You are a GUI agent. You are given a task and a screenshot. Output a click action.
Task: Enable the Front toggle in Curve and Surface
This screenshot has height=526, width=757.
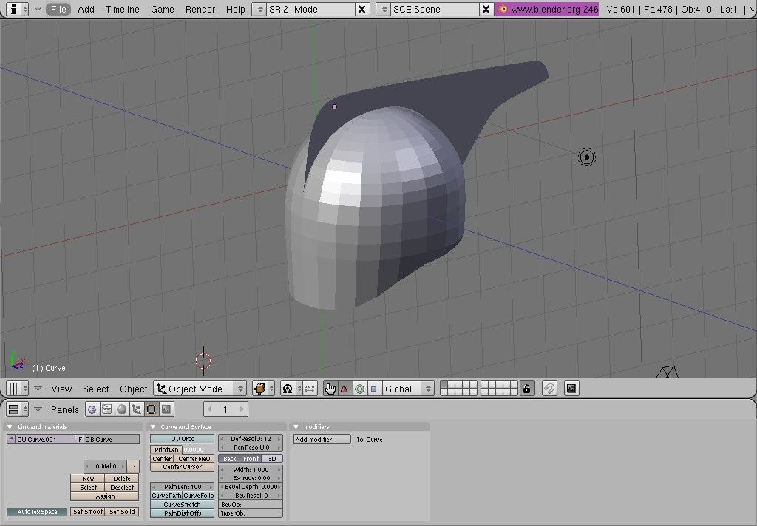click(x=251, y=459)
